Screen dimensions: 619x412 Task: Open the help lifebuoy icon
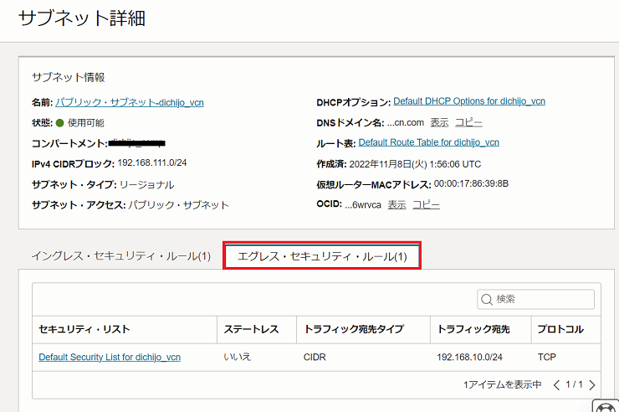606,406
